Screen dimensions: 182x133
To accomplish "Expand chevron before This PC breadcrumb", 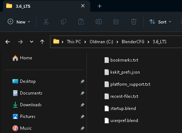I will (x=62, y=42).
